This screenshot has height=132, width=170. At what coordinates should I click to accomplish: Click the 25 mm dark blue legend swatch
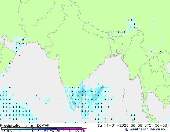coord(54,128)
